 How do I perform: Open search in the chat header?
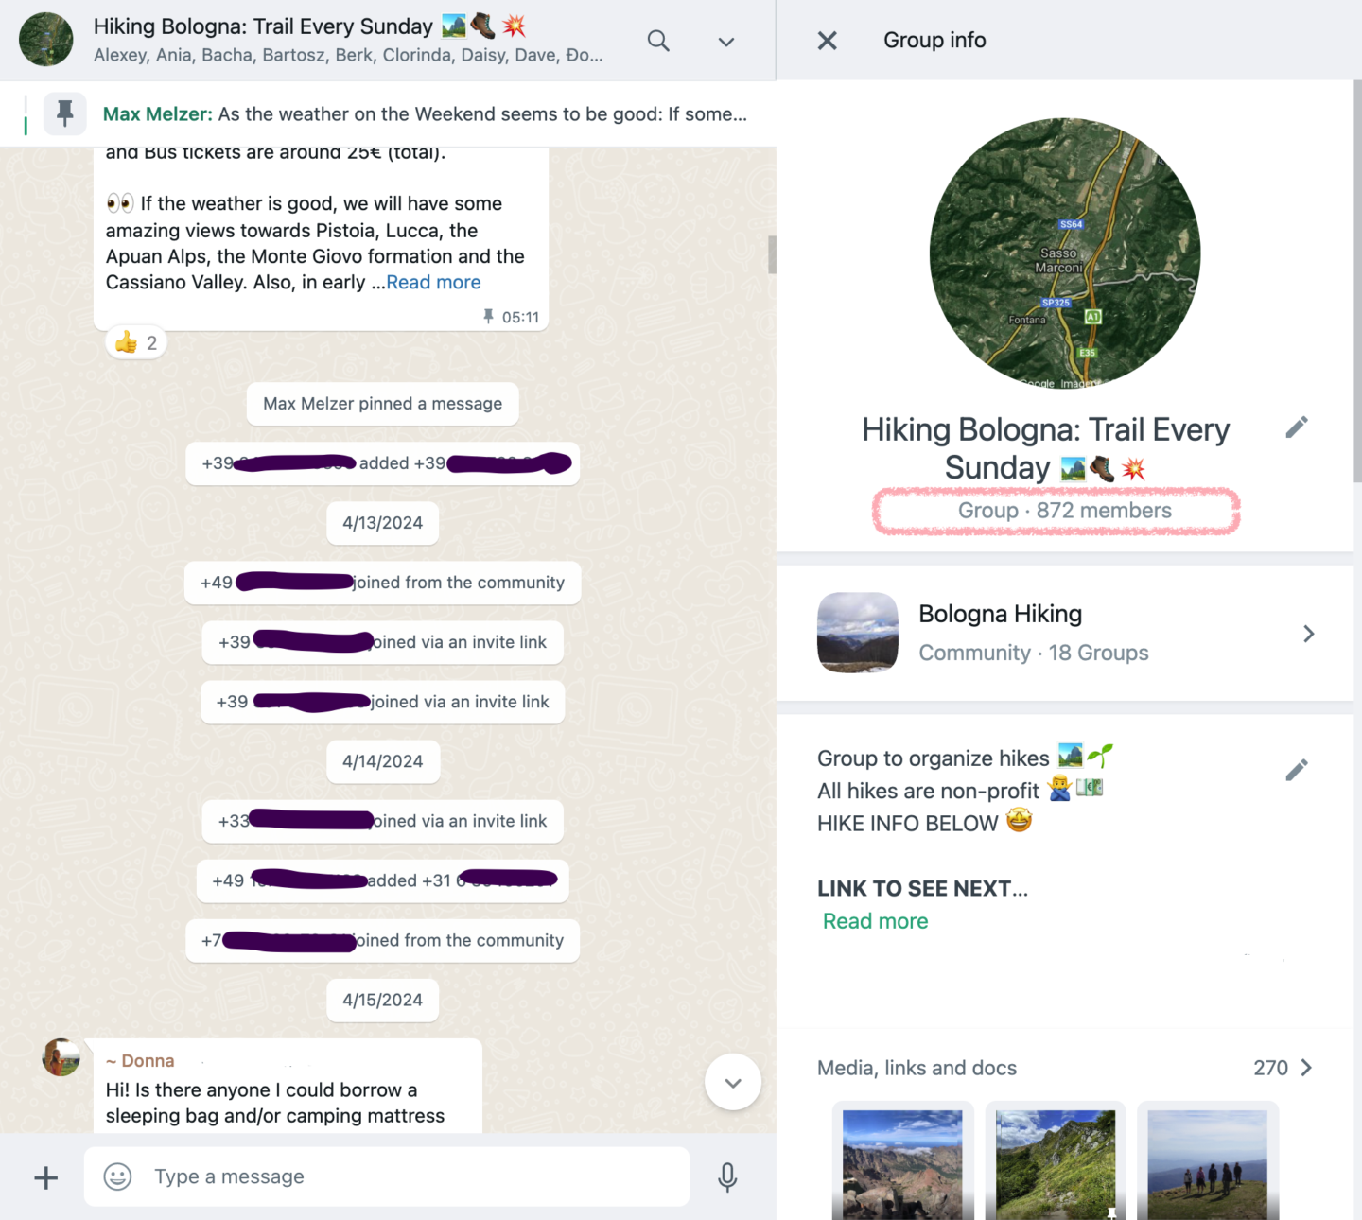658,41
